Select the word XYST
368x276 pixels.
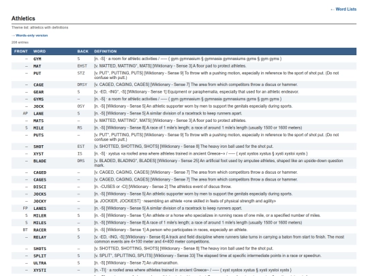(38, 154)
